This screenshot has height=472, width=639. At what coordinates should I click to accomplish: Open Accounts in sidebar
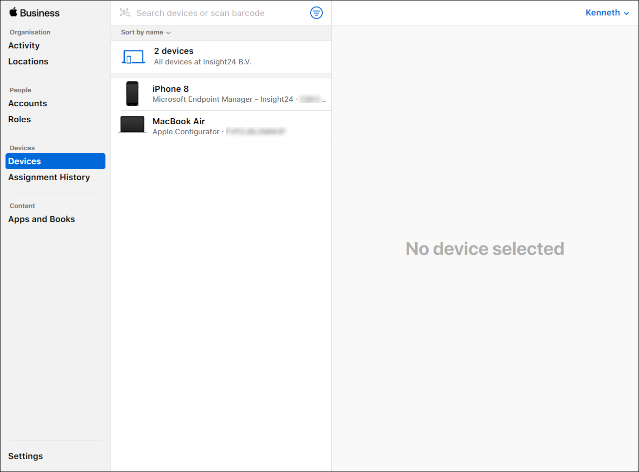tap(27, 103)
